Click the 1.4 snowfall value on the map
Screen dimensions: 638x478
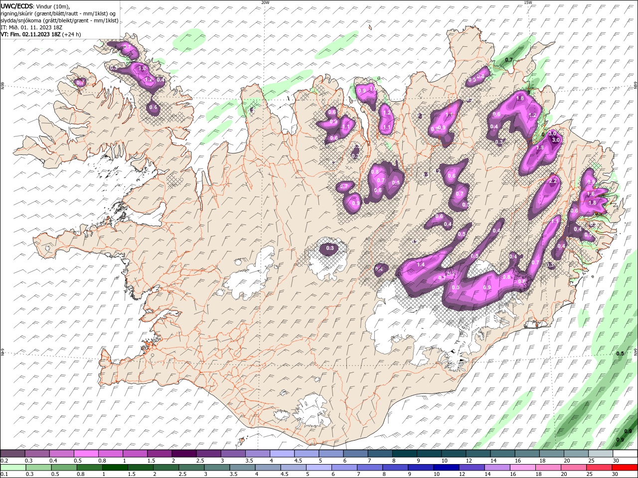coord(421,264)
